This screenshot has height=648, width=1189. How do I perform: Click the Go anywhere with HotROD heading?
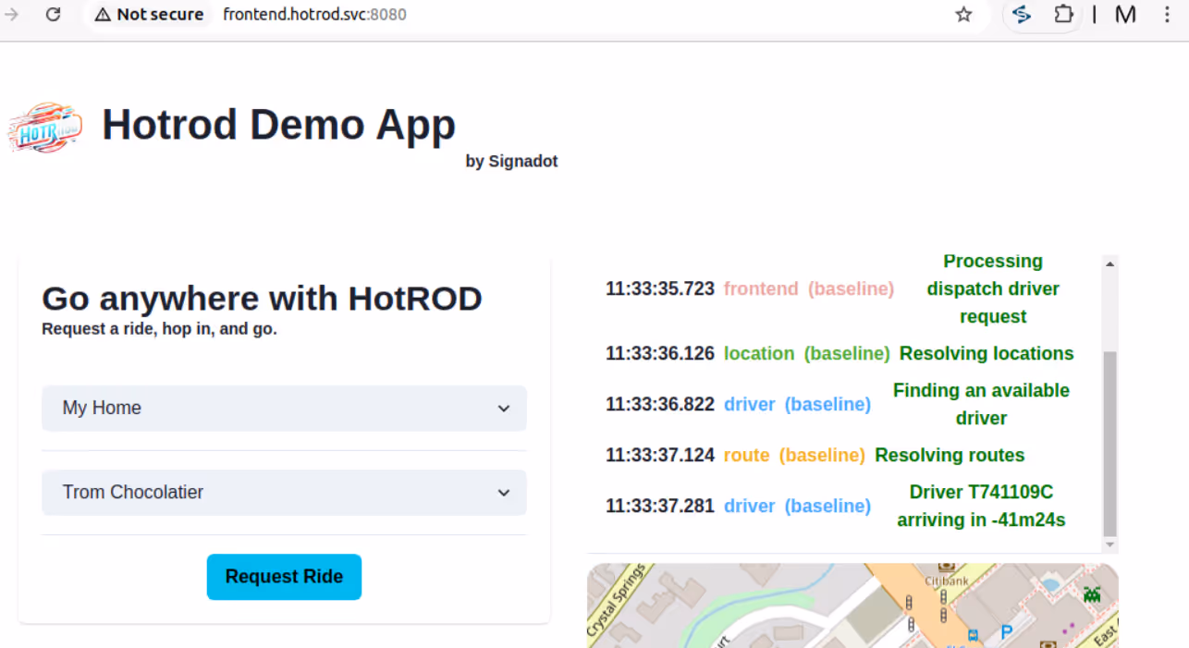click(262, 299)
